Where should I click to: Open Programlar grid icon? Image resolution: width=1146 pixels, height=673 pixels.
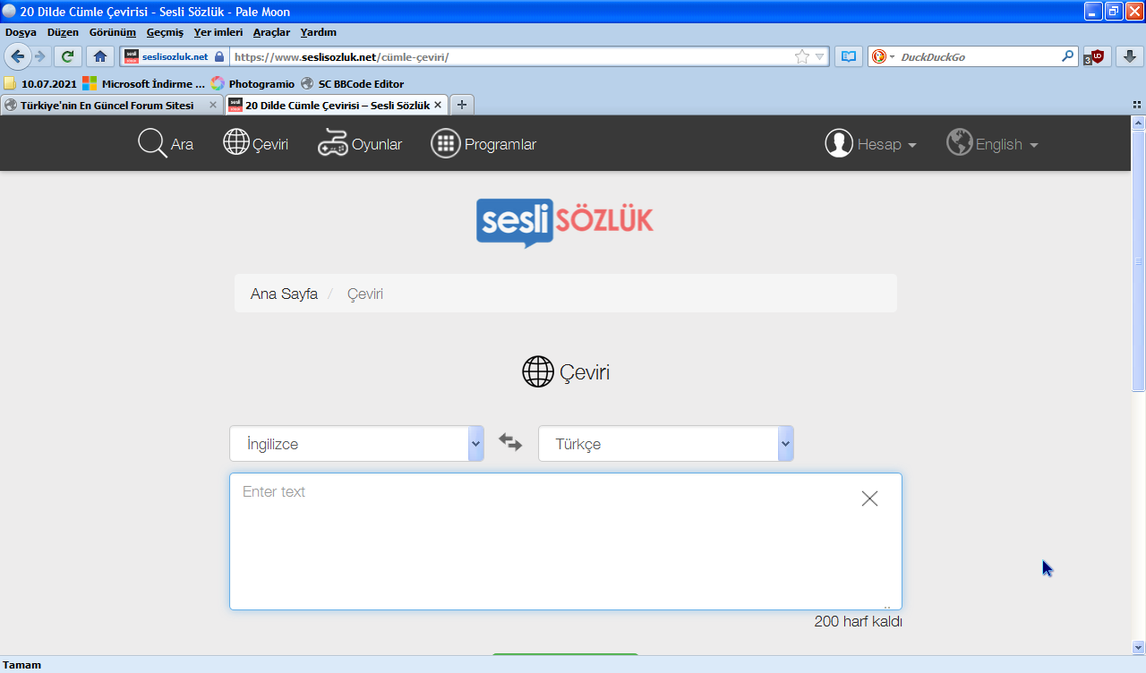pos(445,143)
